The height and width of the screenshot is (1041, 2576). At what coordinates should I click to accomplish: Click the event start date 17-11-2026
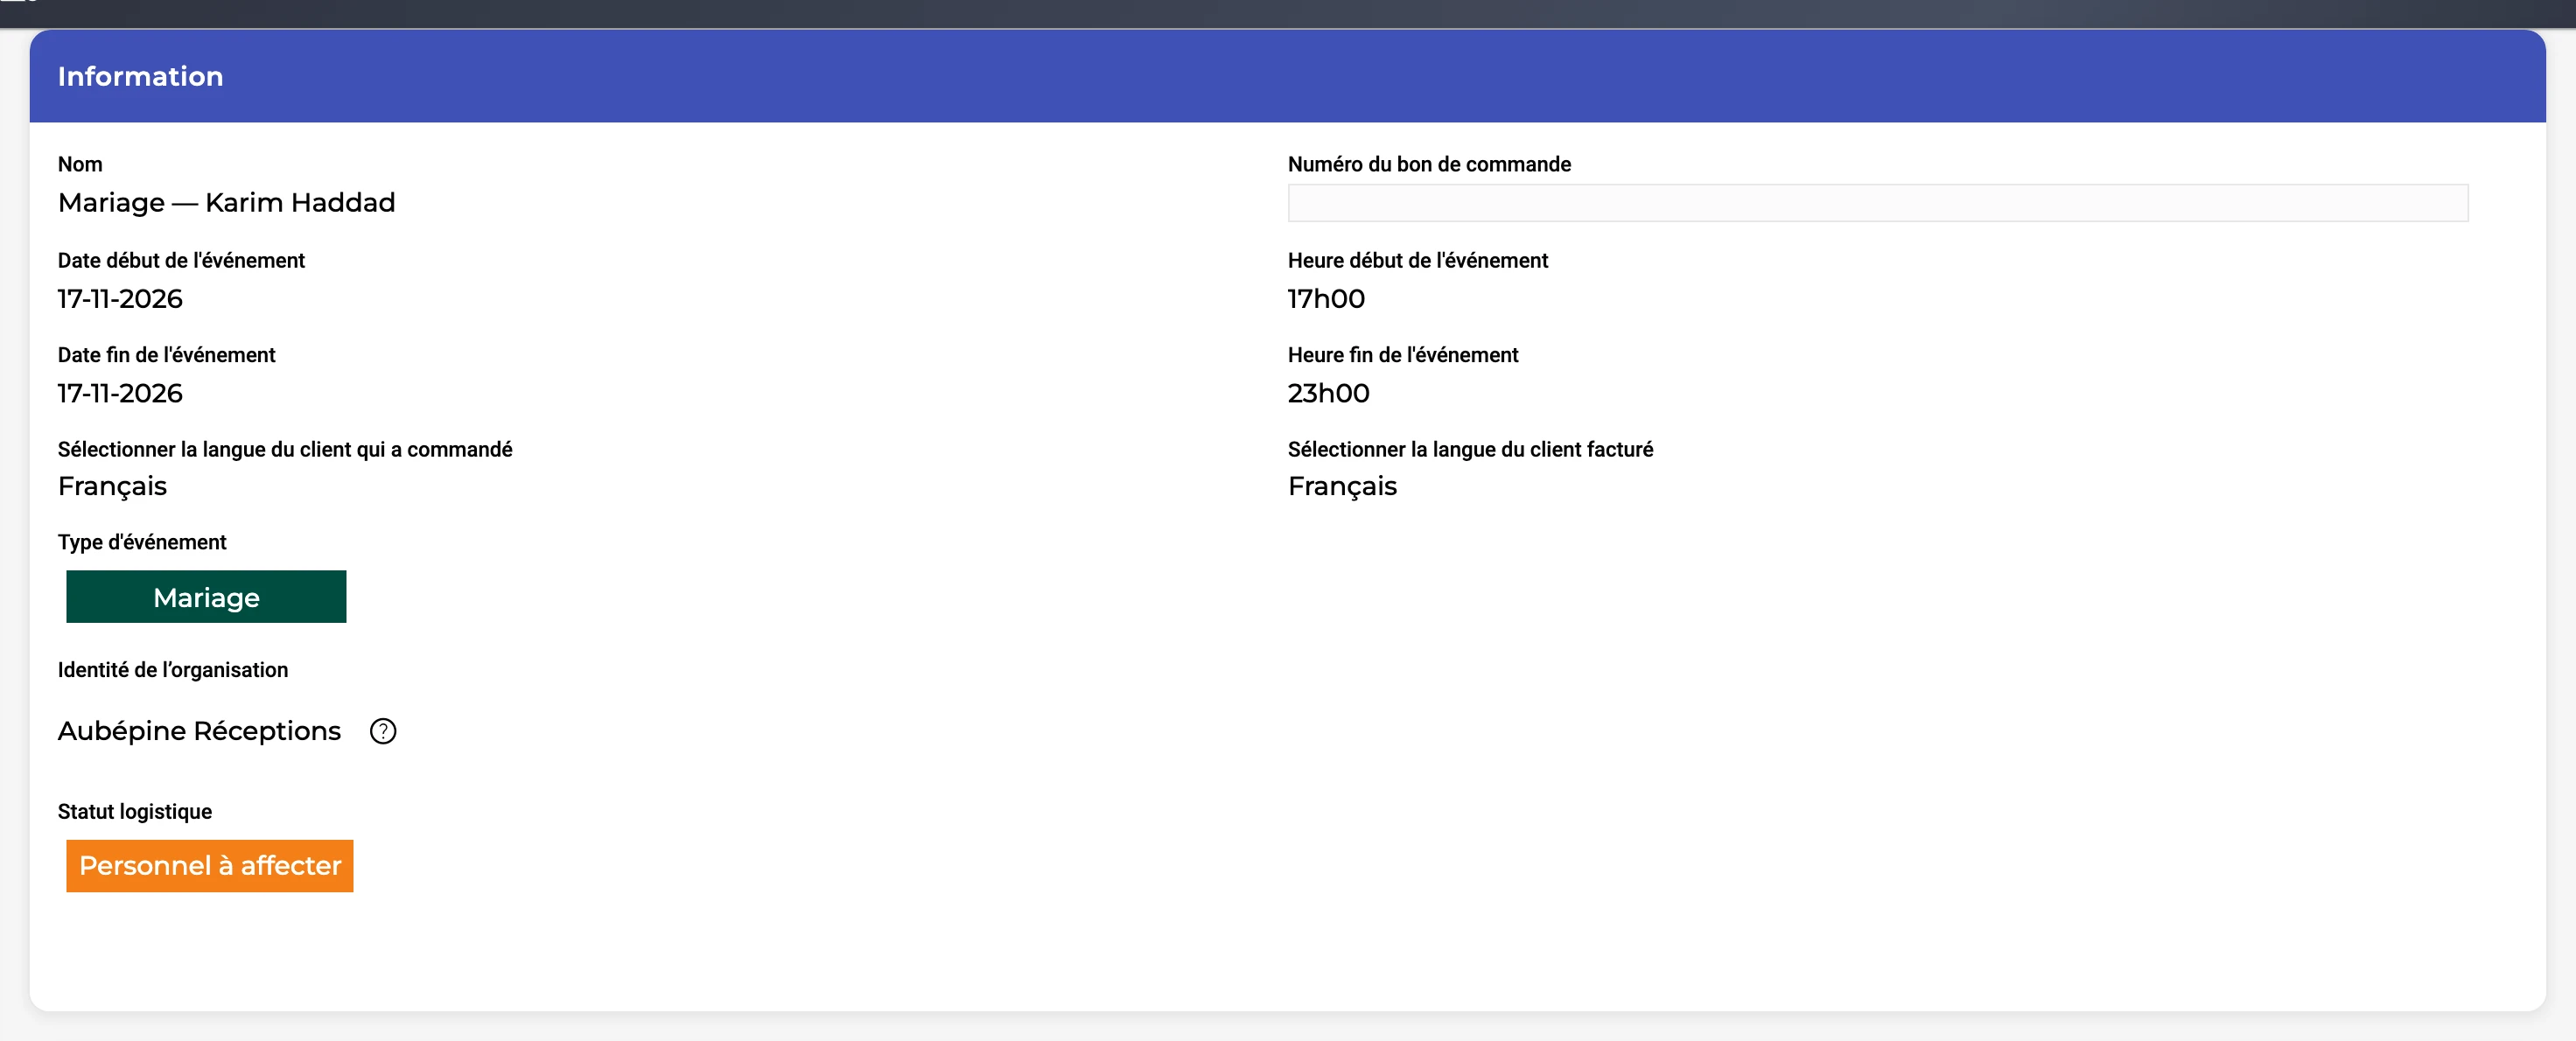120,299
